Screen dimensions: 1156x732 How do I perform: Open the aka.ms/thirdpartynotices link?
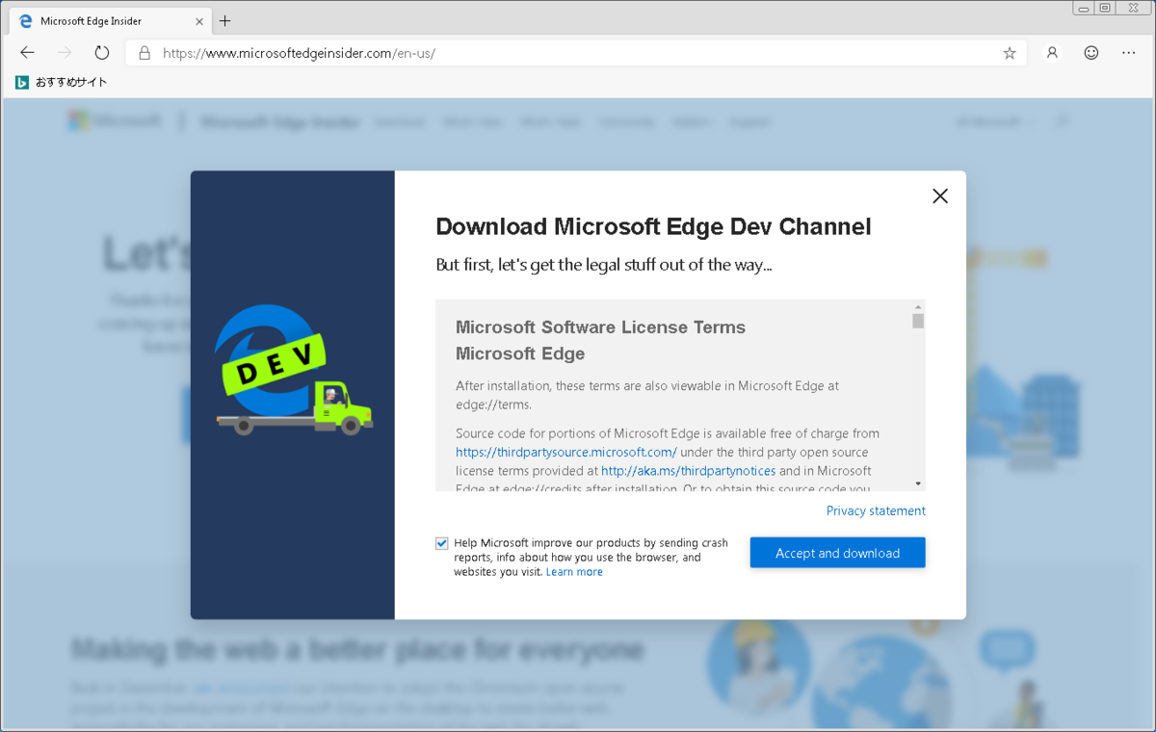689,471
